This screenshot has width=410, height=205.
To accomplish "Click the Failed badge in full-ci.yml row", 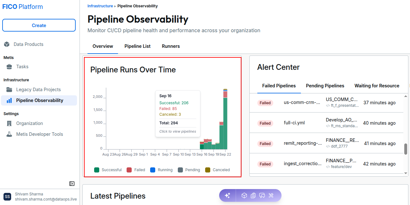I will coord(265,123).
